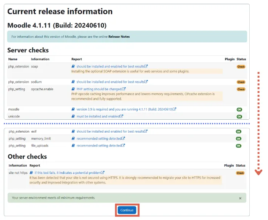Click Check status badge for opcache.enable
Image resolution: width=268 pixels, height=220 pixels.
(241, 89)
